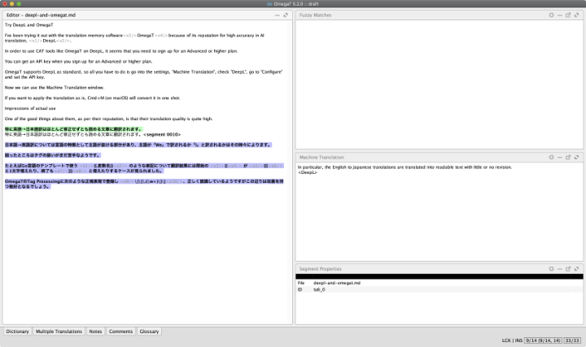This screenshot has height=347, width=586.
Task: Click the 9/14 segment progress counter
Action: [x=543, y=340]
